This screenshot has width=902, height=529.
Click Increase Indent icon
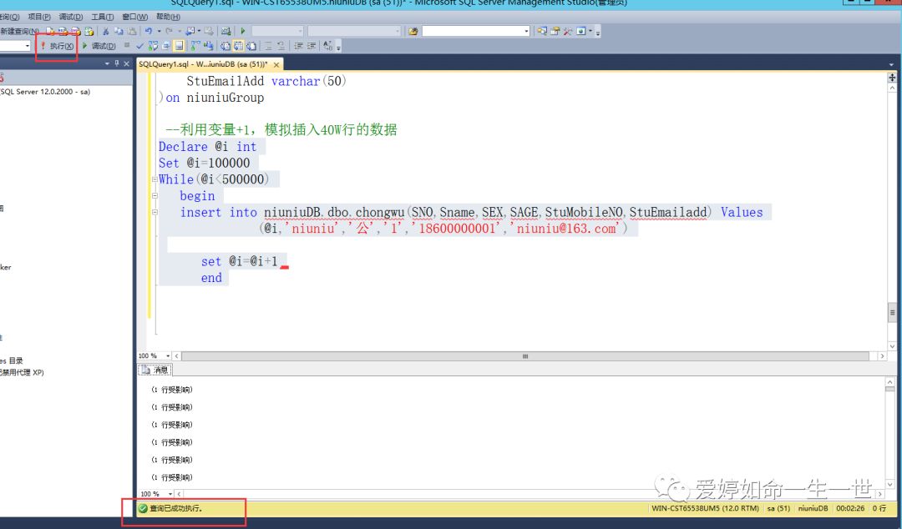(x=312, y=45)
